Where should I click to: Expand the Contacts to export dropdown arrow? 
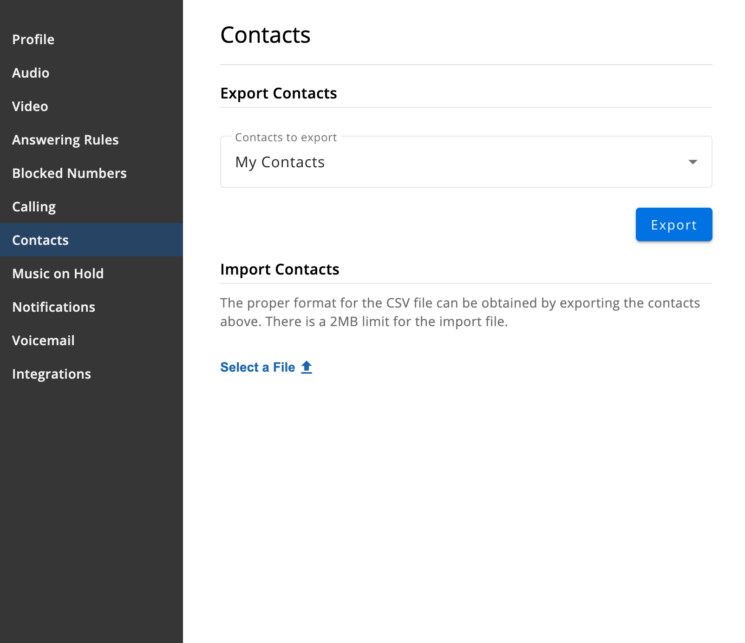click(693, 162)
